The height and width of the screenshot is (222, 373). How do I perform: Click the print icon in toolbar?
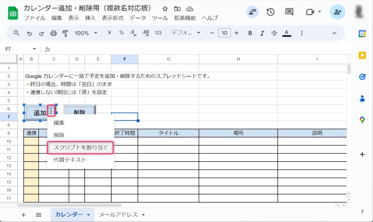pos(53,33)
